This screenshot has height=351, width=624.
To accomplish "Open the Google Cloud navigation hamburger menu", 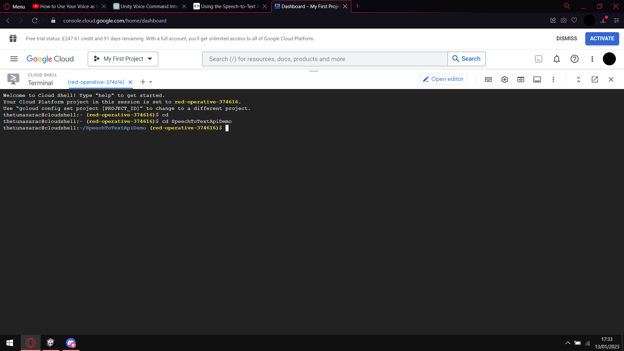I will point(13,59).
